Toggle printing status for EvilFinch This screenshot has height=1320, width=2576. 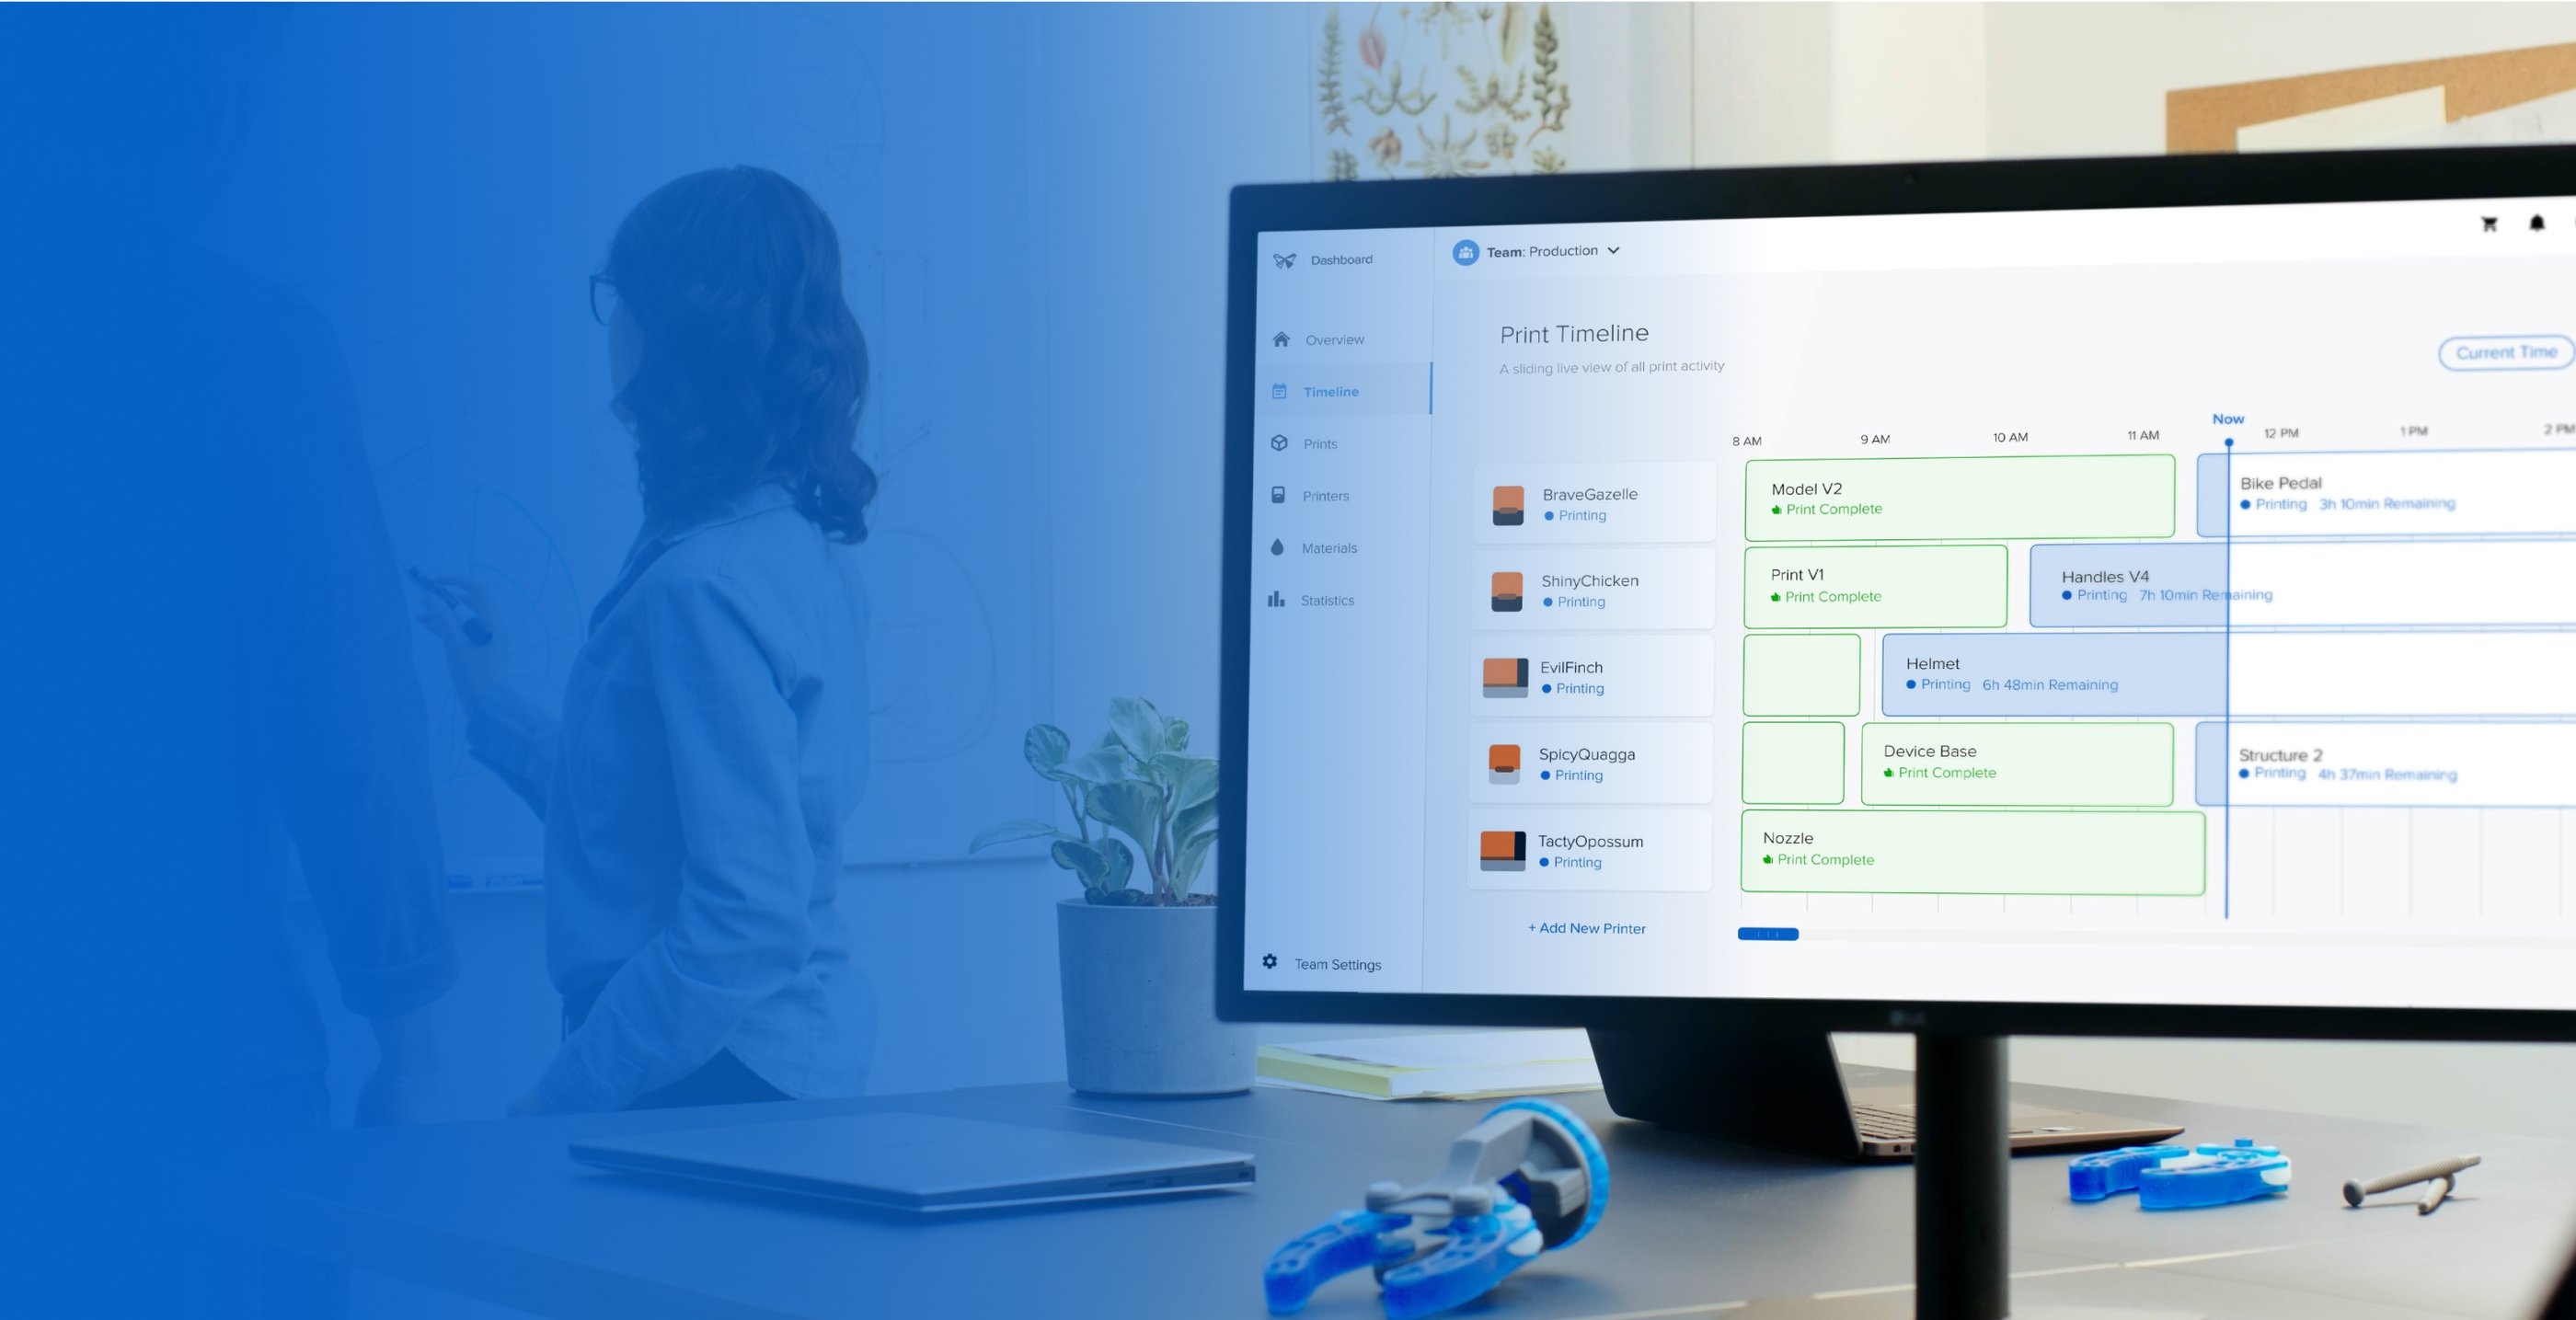coord(1572,687)
